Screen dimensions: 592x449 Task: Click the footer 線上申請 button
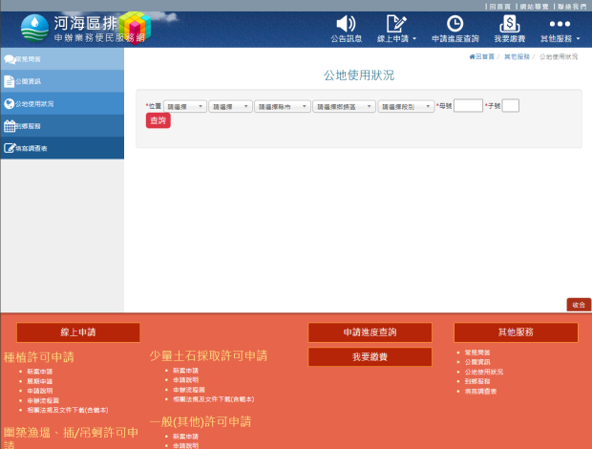coord(78,332)
